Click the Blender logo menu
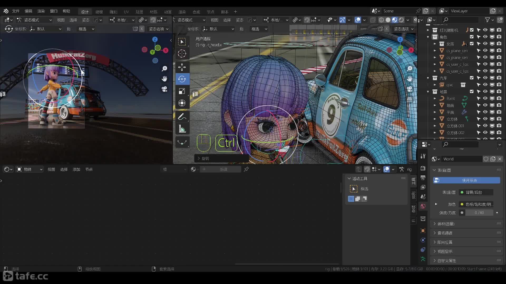Viewport: 506px width, 284px height. [x=6, y=11]
